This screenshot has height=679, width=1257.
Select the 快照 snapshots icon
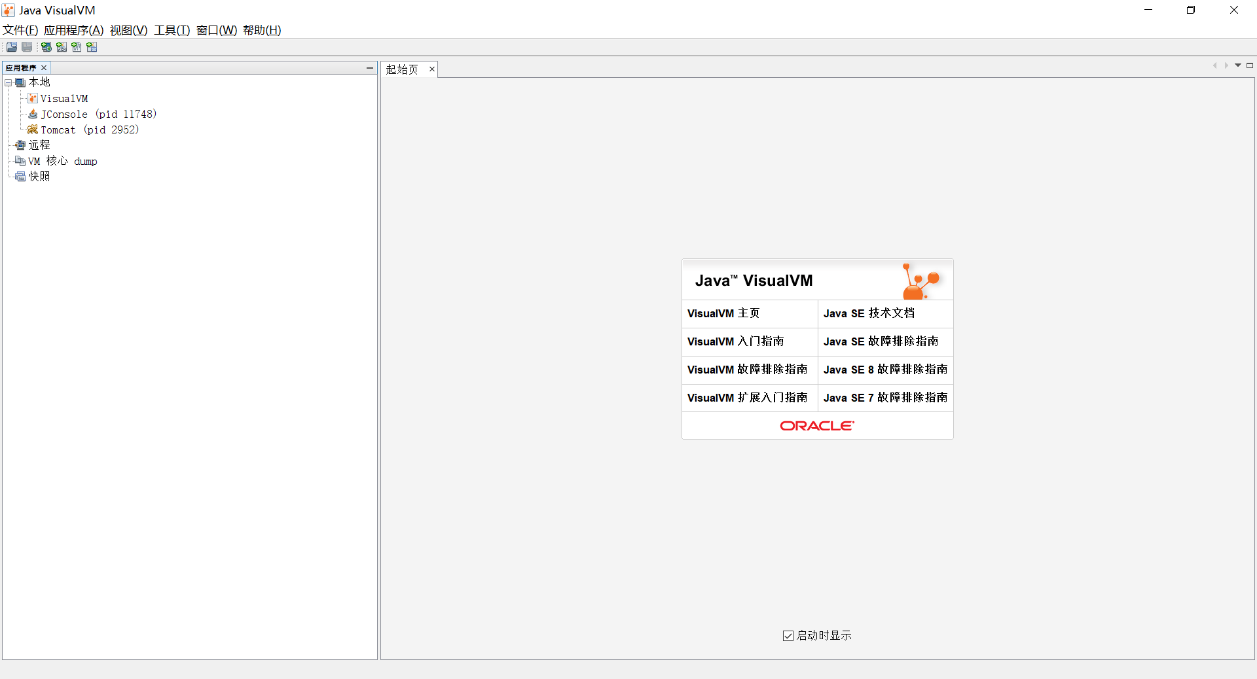(20, 177)
